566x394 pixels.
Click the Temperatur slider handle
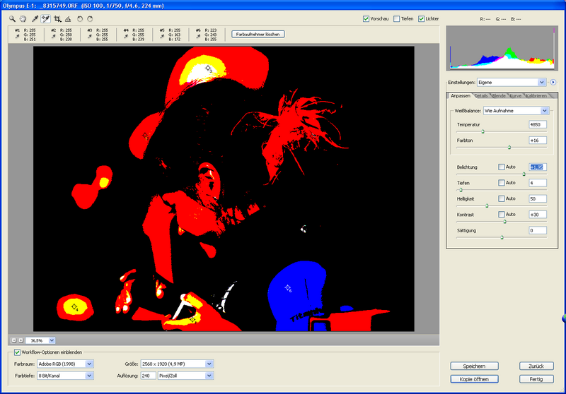click(x=483, y=131)
